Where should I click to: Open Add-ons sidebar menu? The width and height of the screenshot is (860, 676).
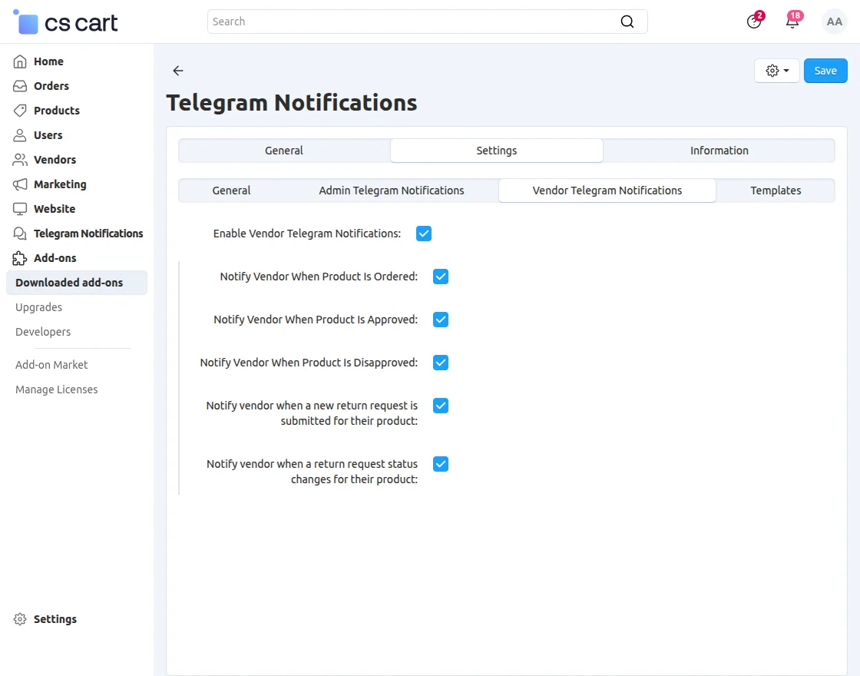[x=55, y=258]
